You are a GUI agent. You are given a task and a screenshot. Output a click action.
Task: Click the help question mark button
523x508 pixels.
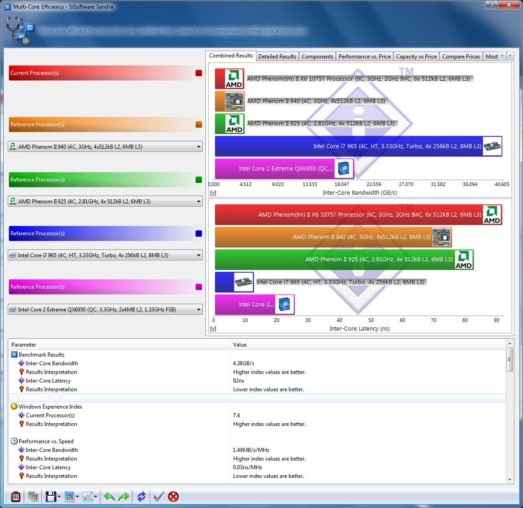492,5
